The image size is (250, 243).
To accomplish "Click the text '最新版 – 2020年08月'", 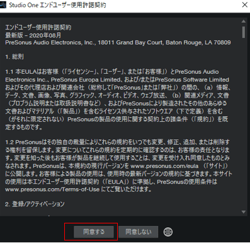I will [x=33, y=35].
